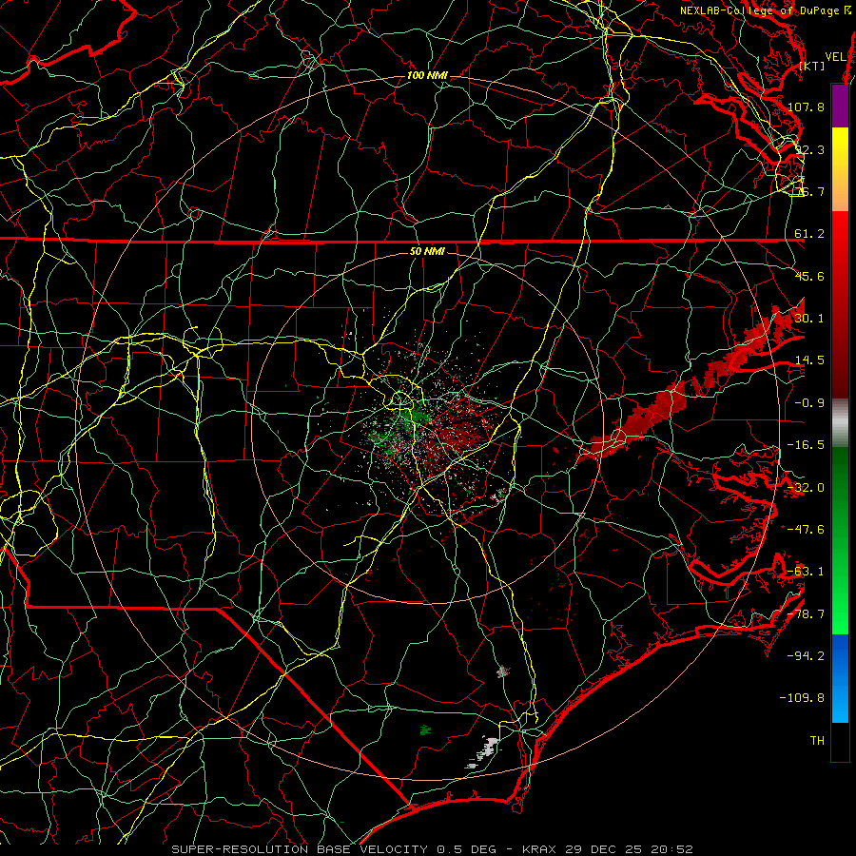The image size is (856, 856).
Task: Select the -0.9 value on the velocity scale
Action: 809,403
